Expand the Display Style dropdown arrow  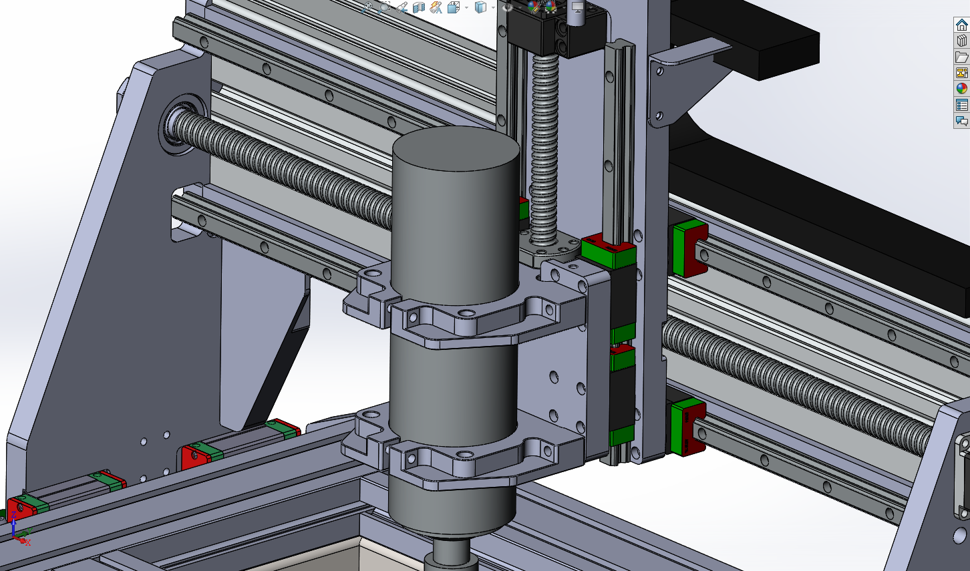point(492,7)
